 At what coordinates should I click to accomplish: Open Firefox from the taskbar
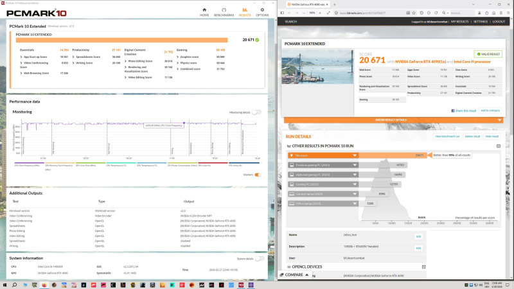44,285
